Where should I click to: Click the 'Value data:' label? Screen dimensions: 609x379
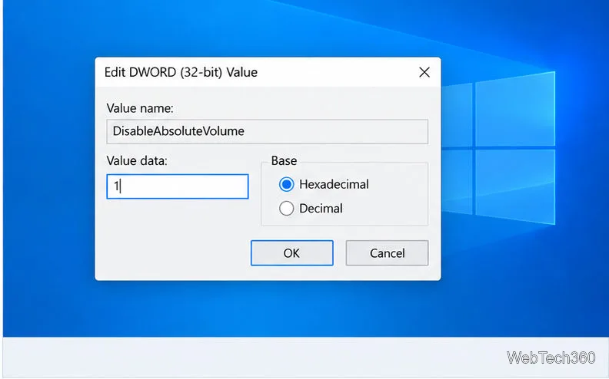(x=137, y=161)
